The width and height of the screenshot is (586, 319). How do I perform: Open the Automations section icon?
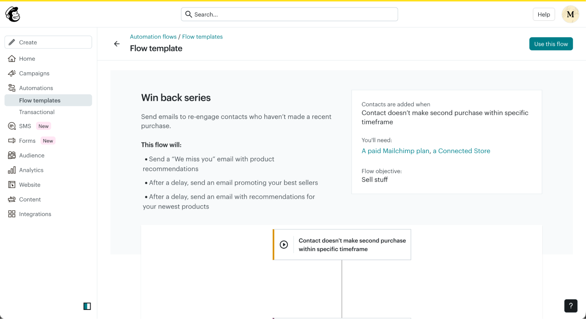pos(12,88)
